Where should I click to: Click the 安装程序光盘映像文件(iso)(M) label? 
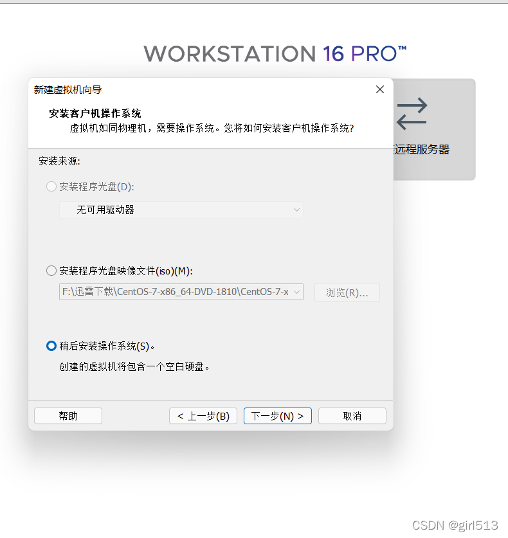point(126,271)
